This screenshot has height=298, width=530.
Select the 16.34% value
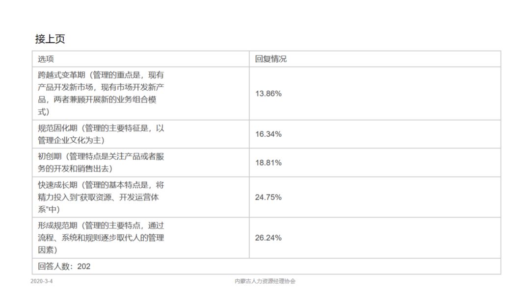(268, 134)
